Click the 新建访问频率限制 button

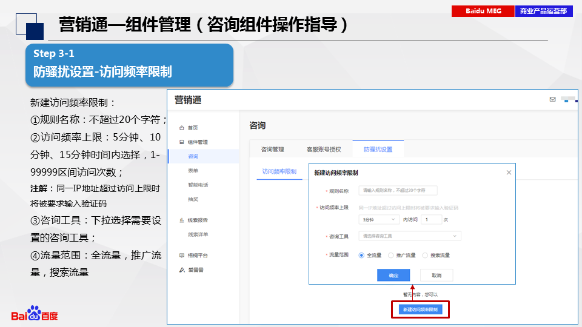421,309
